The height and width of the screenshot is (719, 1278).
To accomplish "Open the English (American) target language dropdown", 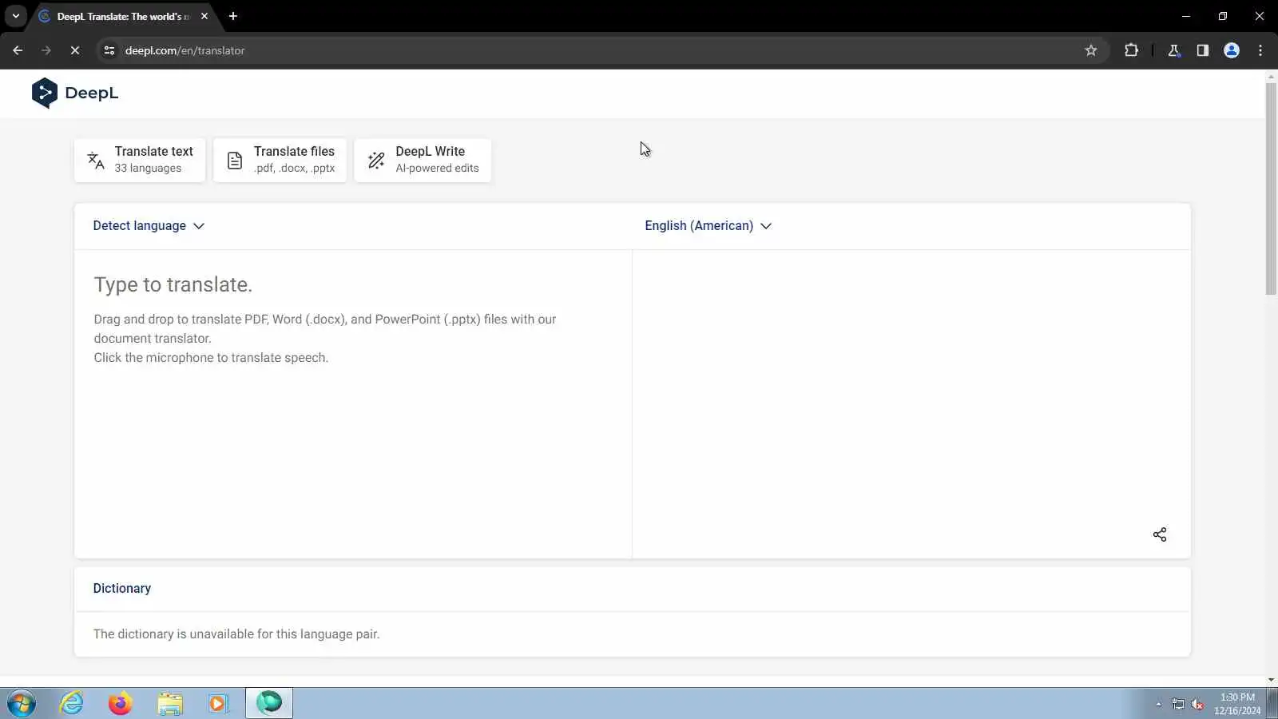I will click(x=708, y=226).
